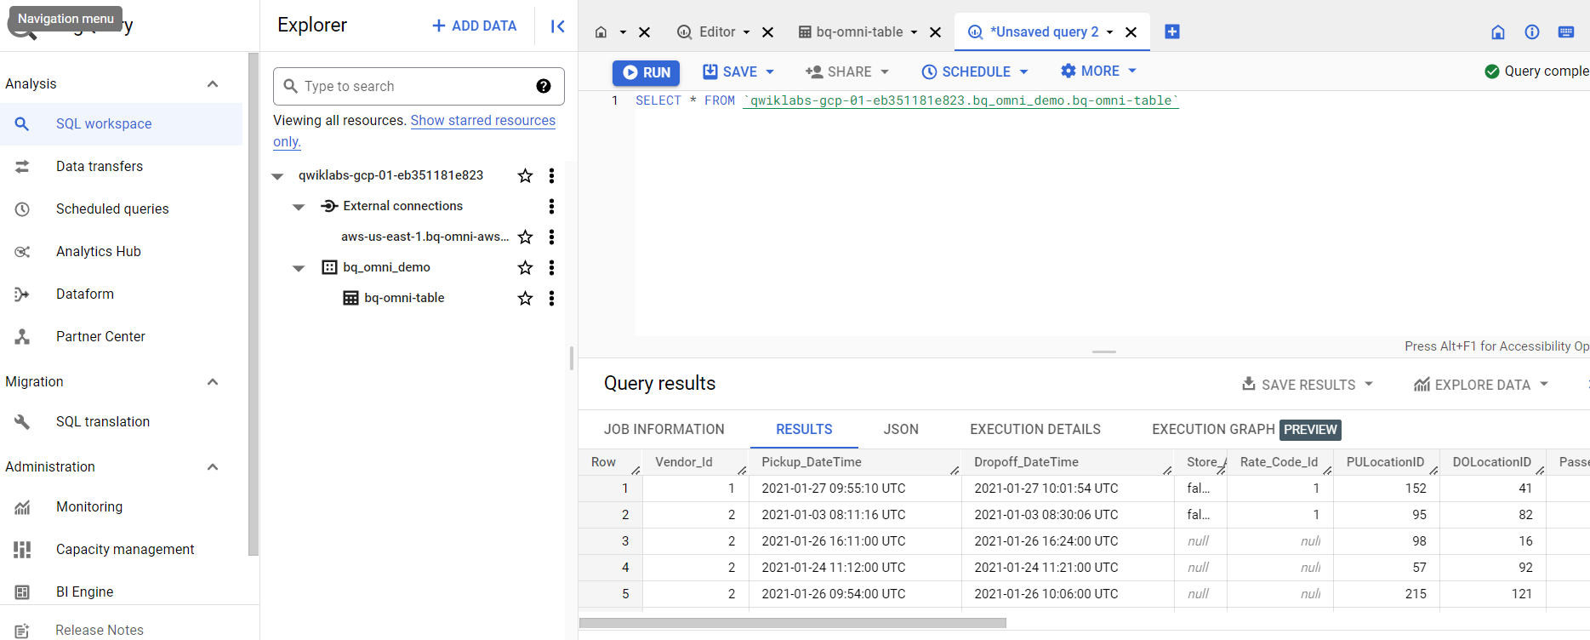The height and width of the screenshot is (640, 1590).
Task: Open the SHARE dropdown
Action: pyautogui.click(x=847, y=72)
